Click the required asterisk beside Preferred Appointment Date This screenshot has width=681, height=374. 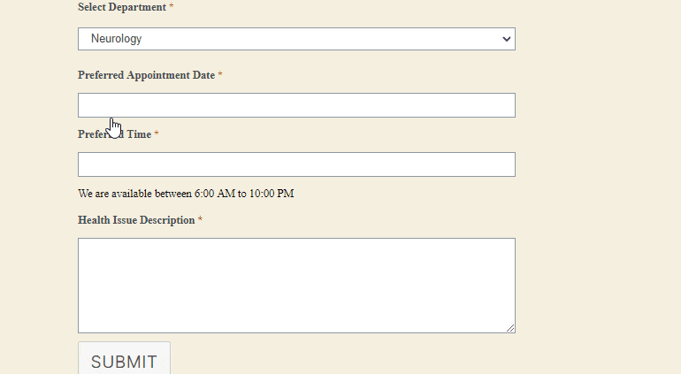point(220,74)
